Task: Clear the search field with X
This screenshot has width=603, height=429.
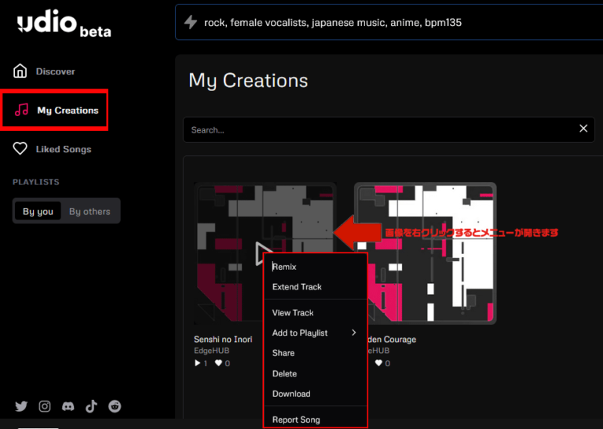Action: click(583, 129)
